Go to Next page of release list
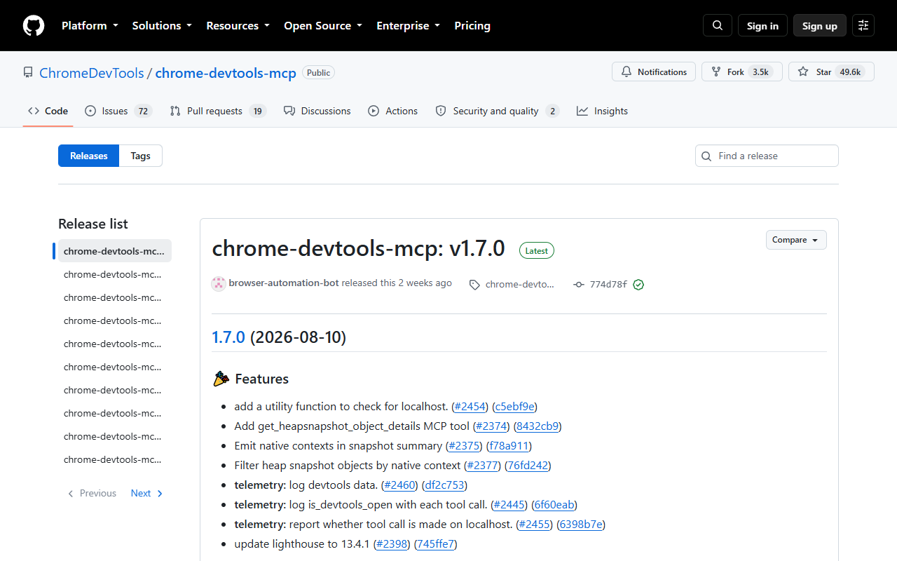 click(147, 493)
